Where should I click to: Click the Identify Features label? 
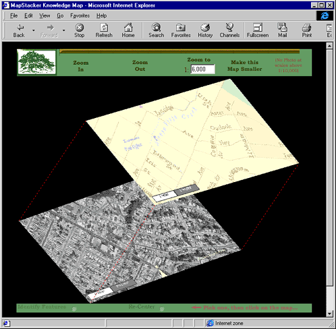tap(42, 307)
